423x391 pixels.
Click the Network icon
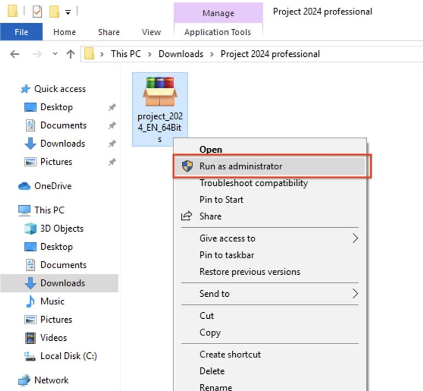point(24,380)
